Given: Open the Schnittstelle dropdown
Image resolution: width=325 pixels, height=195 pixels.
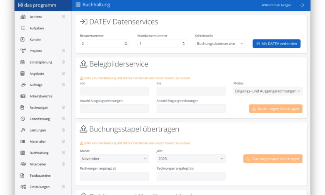Looking at the screenshot, I should (220, 44).
